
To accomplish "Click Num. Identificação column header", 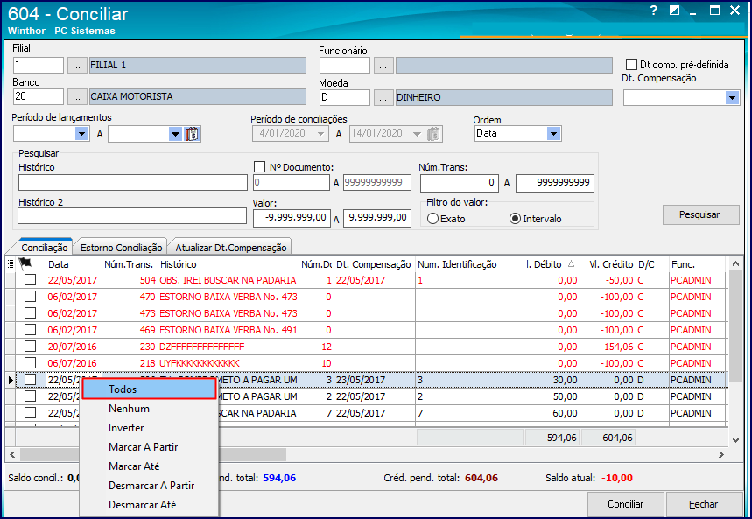I will (x=469, y=263).
